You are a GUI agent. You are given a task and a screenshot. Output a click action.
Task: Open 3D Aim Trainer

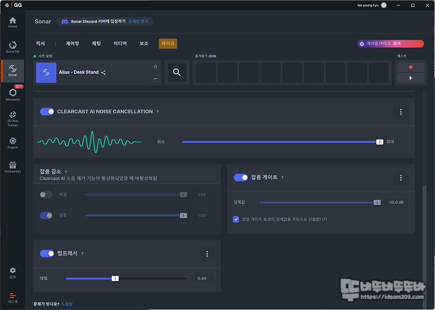(13, 119)
